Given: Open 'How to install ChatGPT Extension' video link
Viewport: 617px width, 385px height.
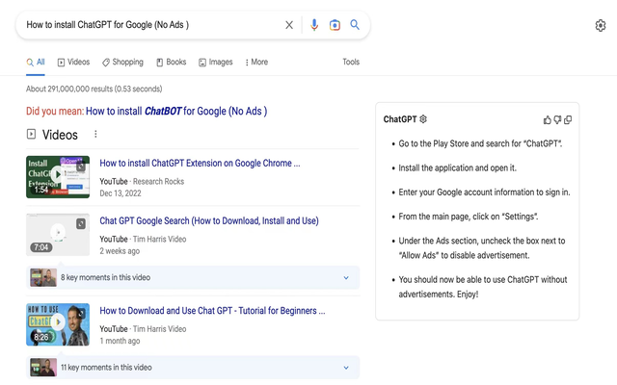Looking at the screenshot, I should coord(200,163).
